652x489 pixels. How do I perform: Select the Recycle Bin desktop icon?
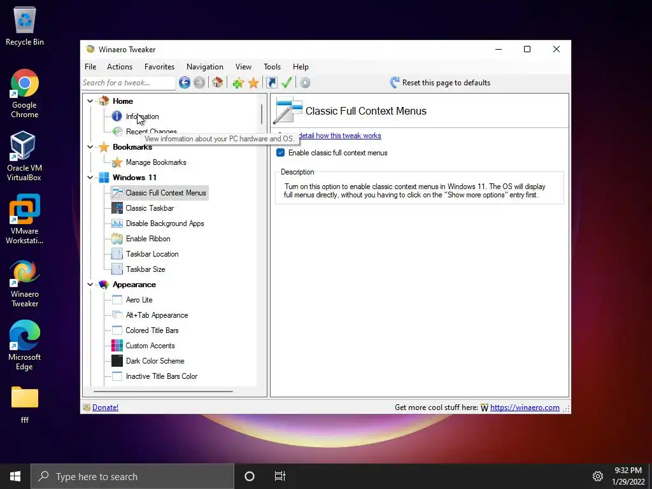[x=25, y=25]
